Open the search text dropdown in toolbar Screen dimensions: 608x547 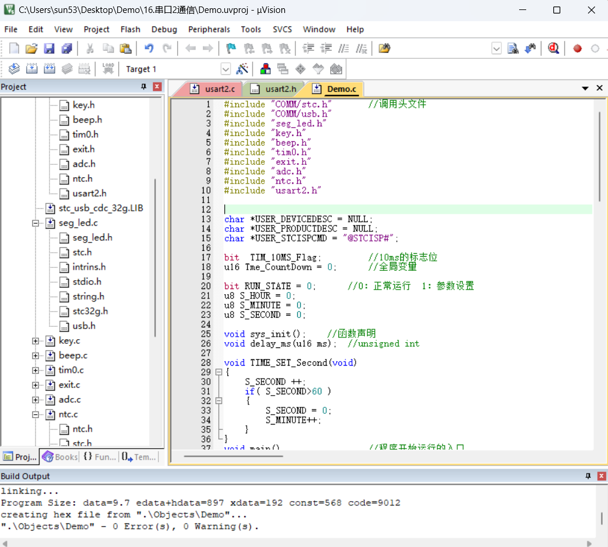pos(496,48)
